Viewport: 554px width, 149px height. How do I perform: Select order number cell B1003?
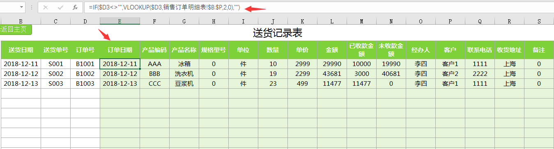pyautogui.click(x=85, y=83)
